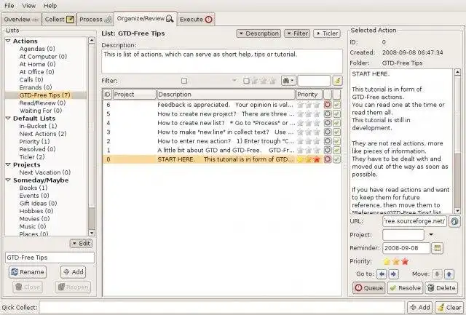Screen dimensions: 466x315
Task: Click middle priority star in row 5
Action: tap(309, 113)
